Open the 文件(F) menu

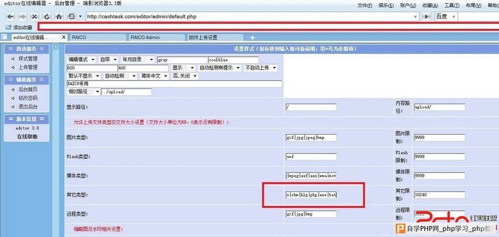pos(364,5)
